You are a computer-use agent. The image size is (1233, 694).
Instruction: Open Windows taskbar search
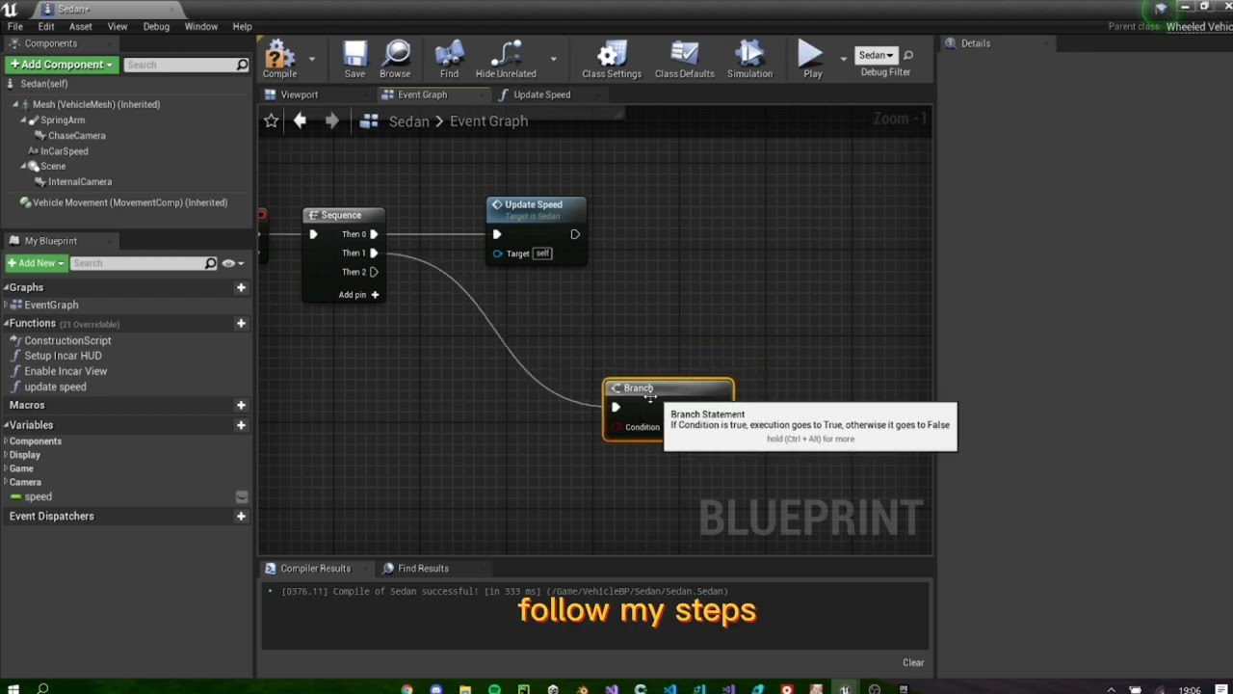[x=42, y=688]
